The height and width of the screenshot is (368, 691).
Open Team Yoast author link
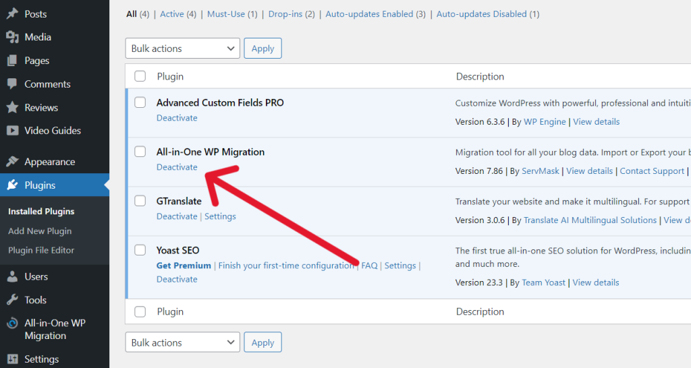pos(543,282)
